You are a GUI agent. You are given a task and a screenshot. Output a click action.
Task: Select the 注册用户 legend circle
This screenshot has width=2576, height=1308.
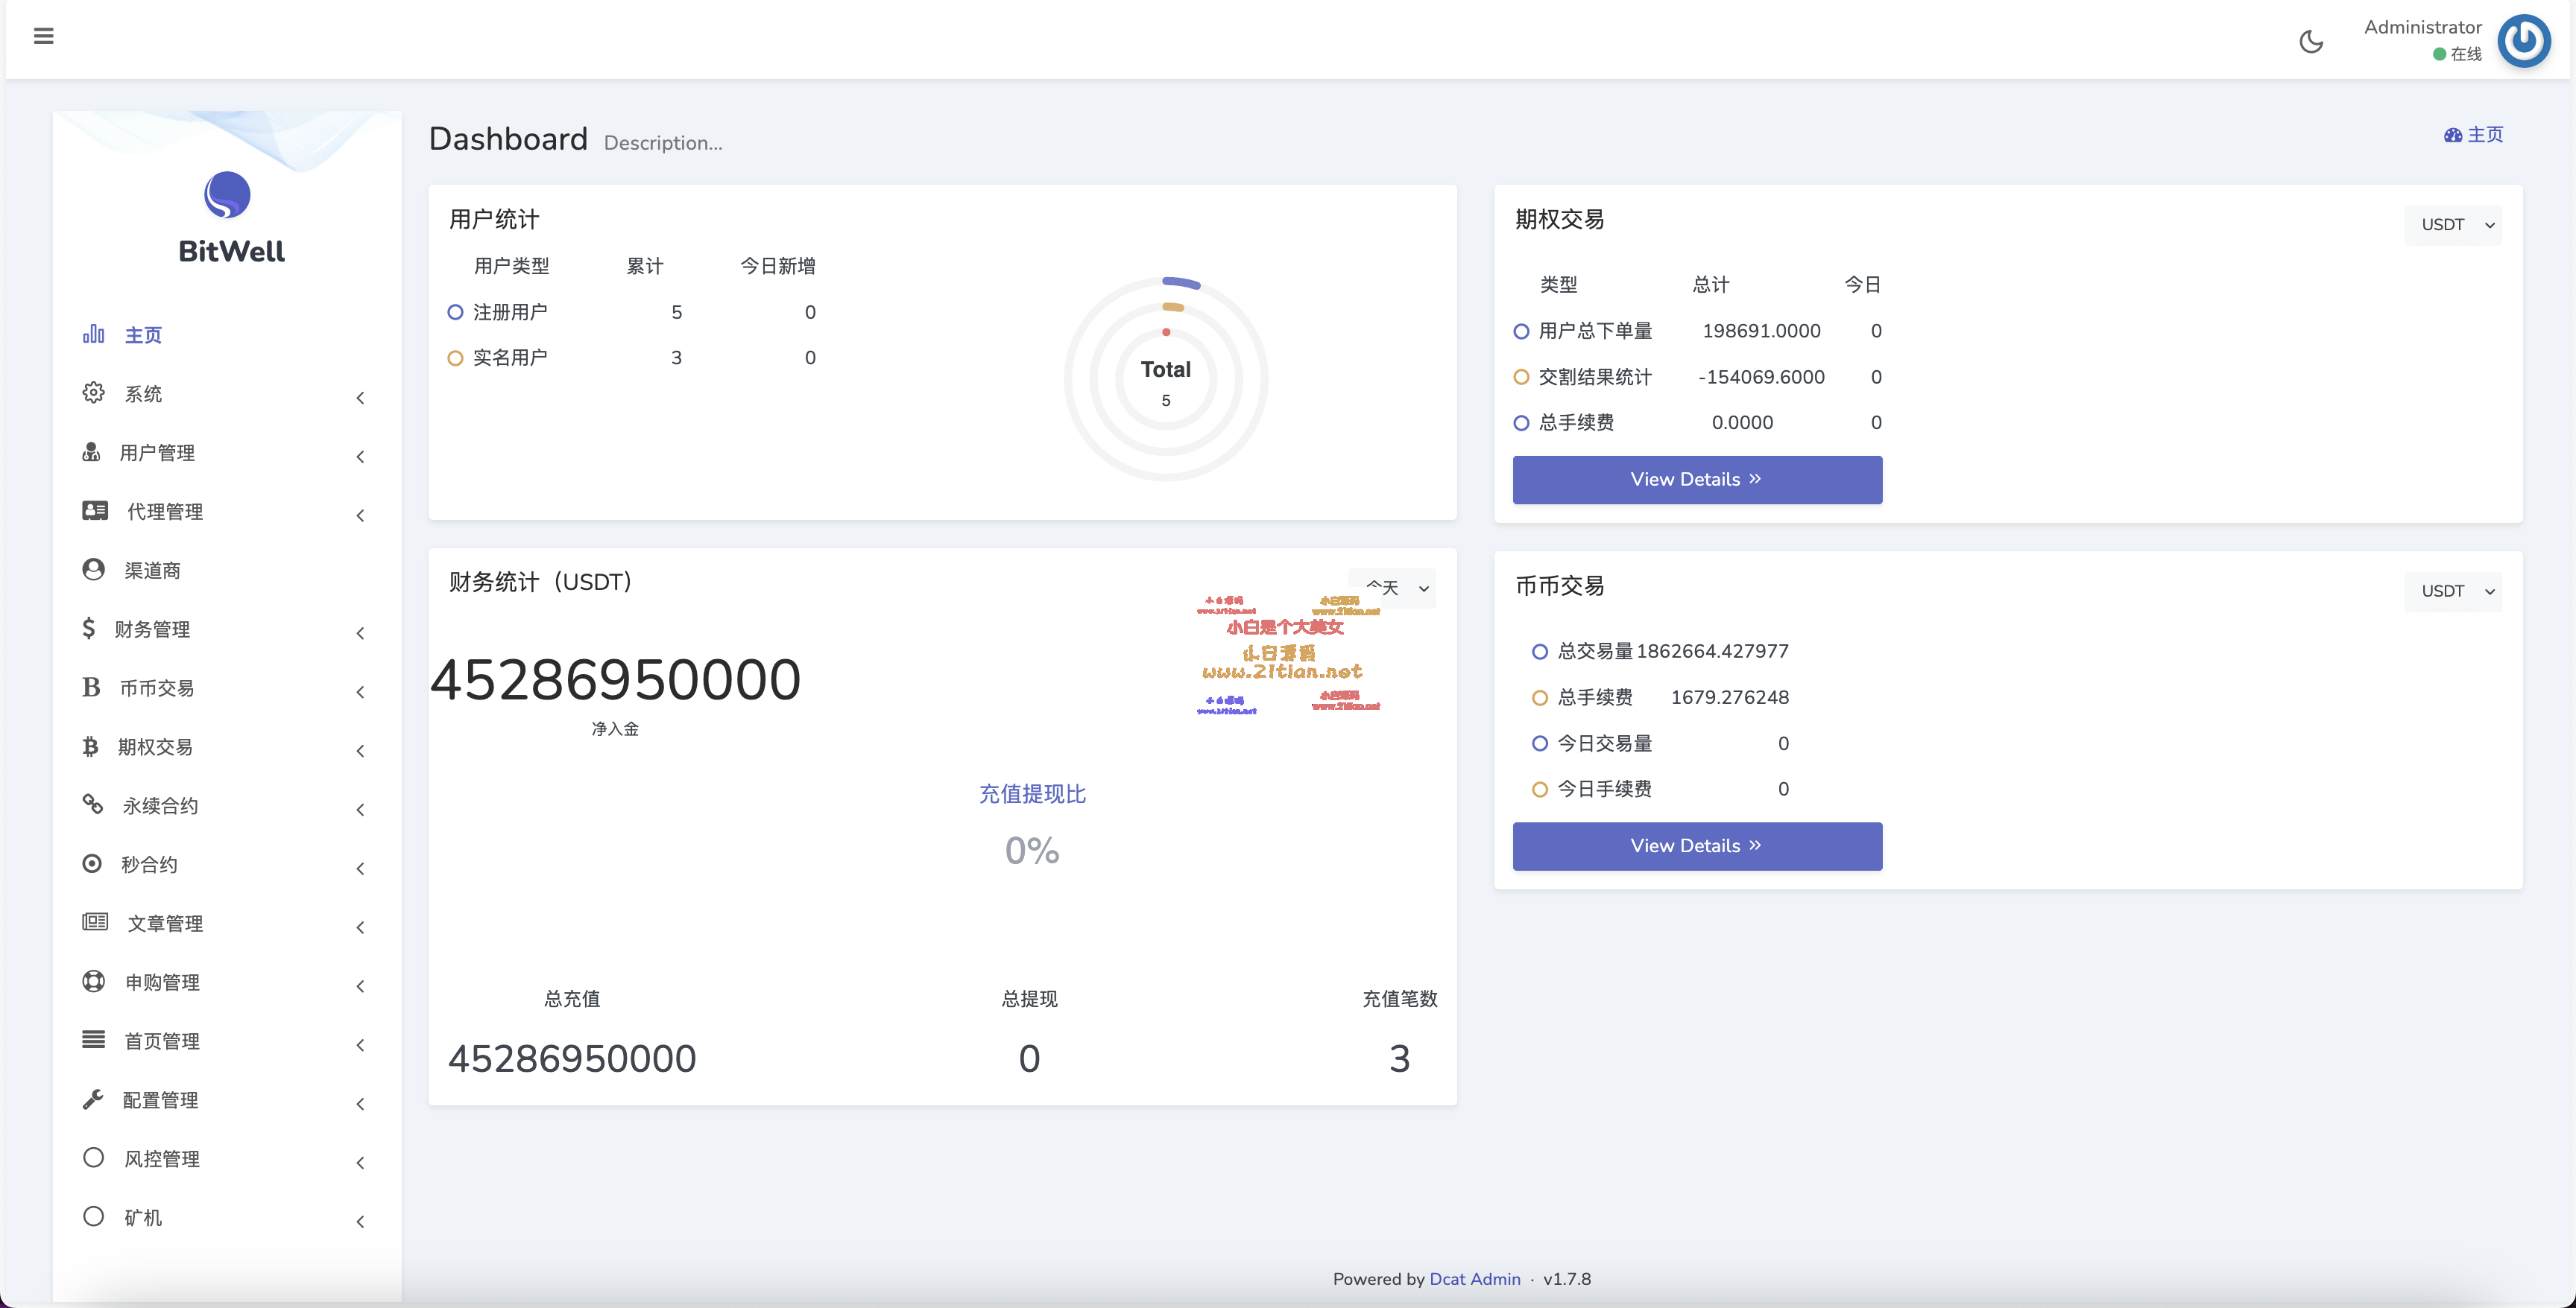[455, 312]
